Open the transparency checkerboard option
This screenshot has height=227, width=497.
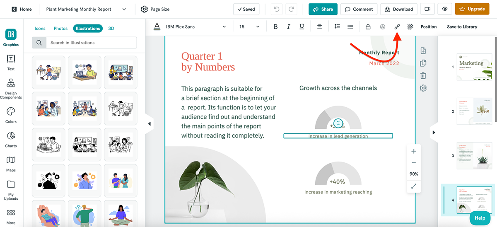coord(410,27)
